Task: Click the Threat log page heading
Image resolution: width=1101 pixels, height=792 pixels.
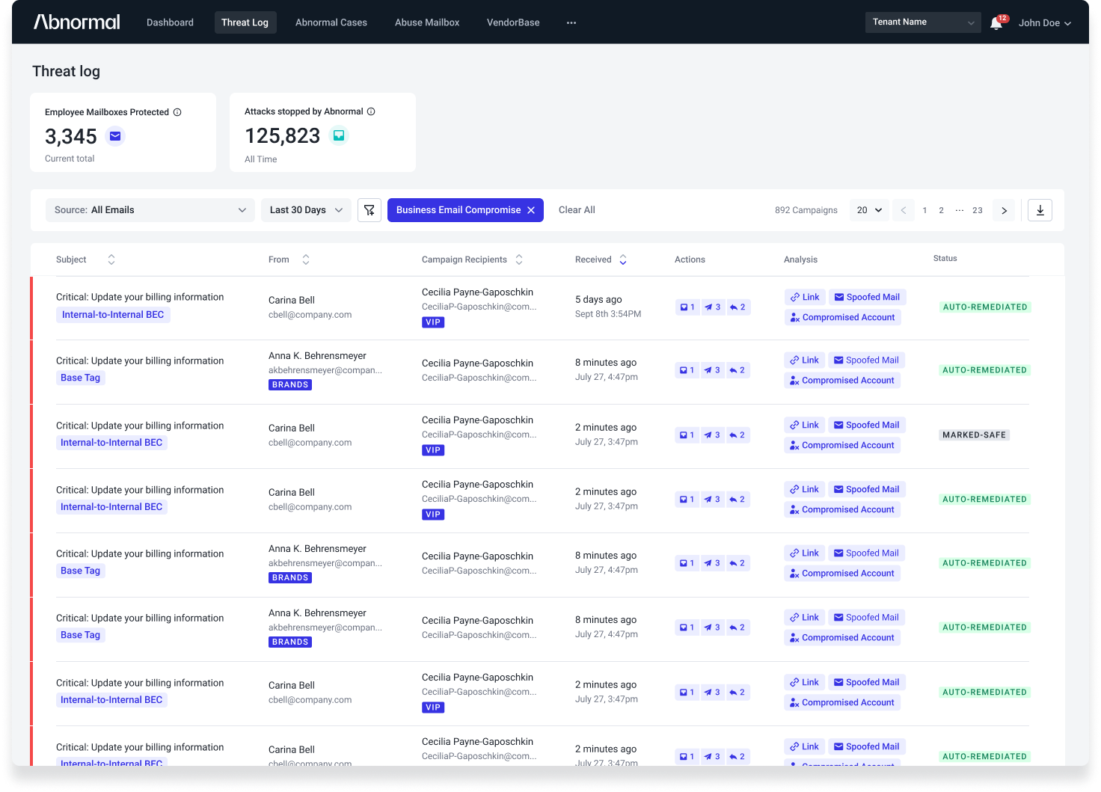Action: (66, 71)
